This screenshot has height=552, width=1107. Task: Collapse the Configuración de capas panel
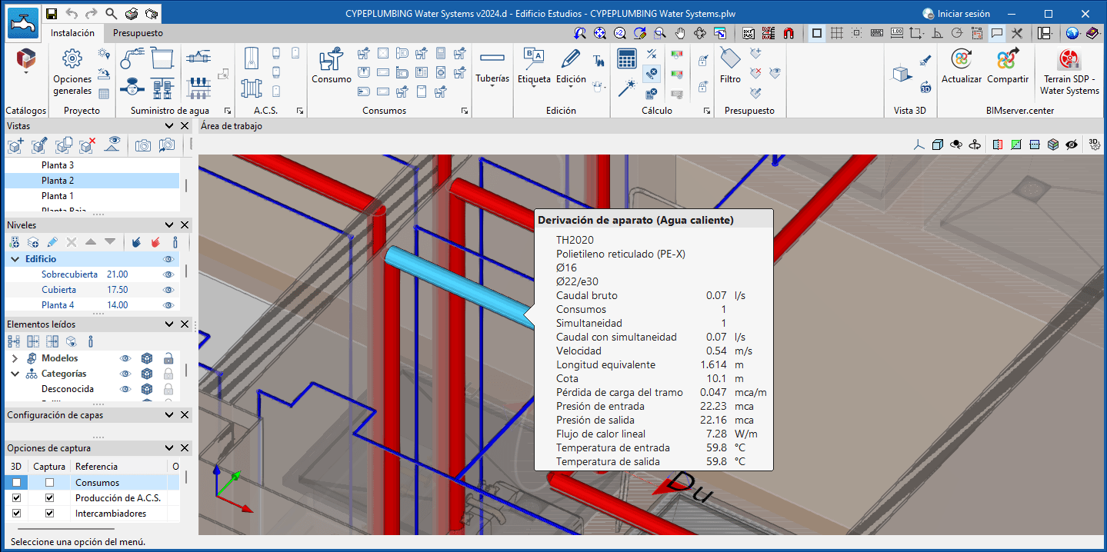click(169, 415)
